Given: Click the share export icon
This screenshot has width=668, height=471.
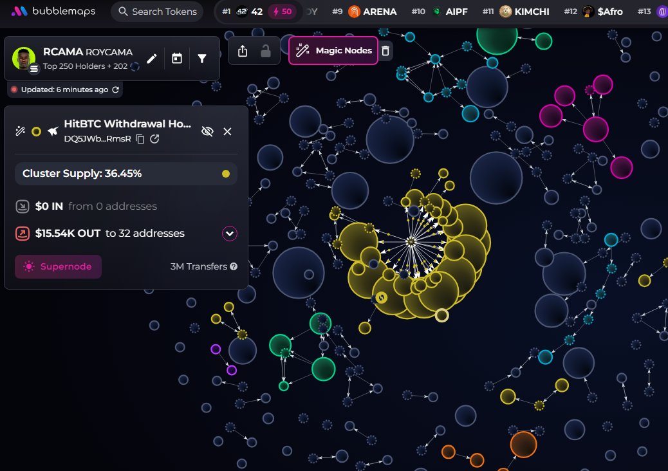Looking at the screenshot, I should pyautogui.click(x=243, y=51).
